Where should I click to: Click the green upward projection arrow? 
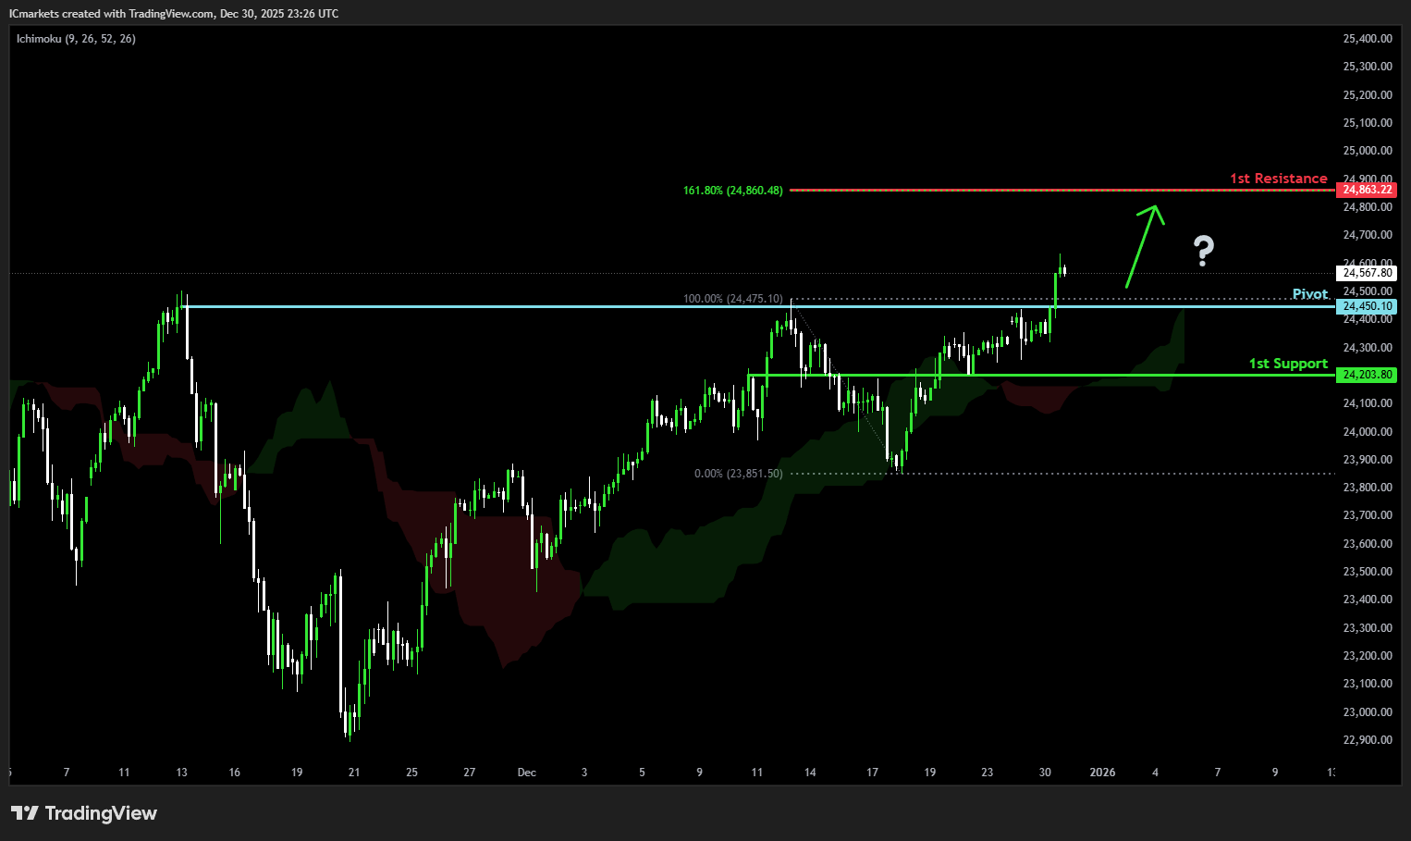(1143, 245)
